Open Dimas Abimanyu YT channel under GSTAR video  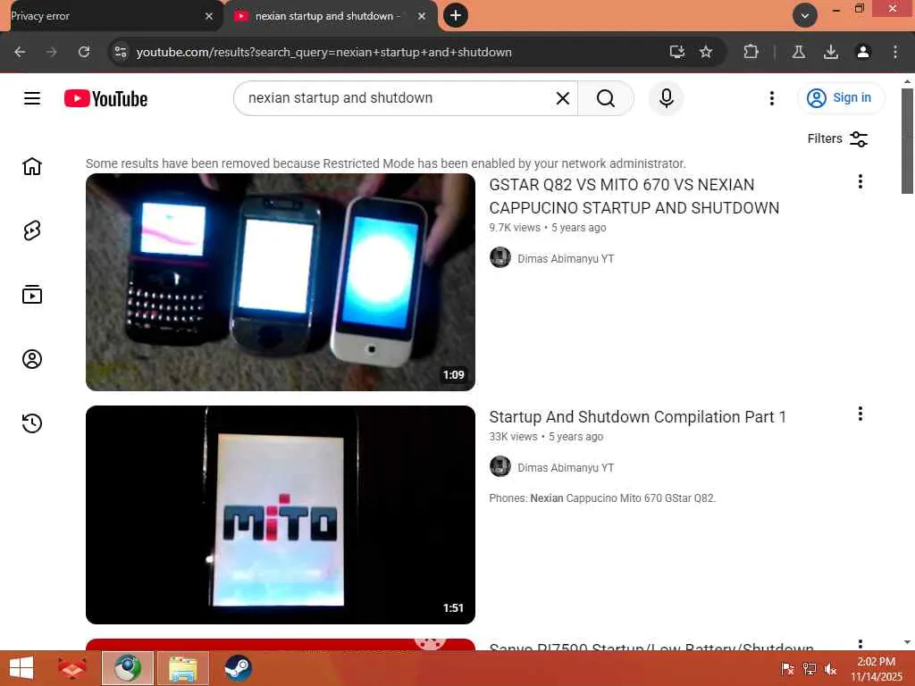566,258
